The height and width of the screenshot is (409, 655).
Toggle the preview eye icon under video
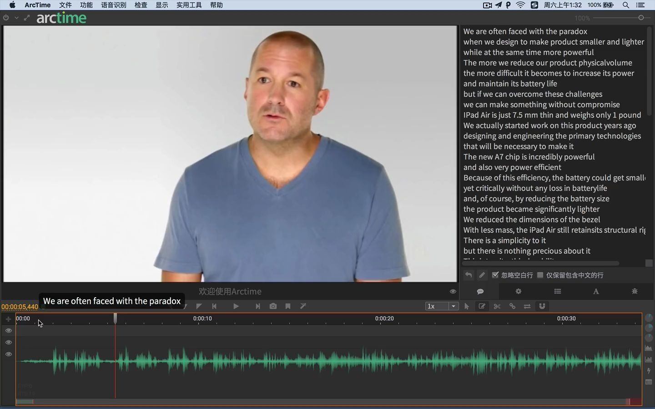pos(453,292)
